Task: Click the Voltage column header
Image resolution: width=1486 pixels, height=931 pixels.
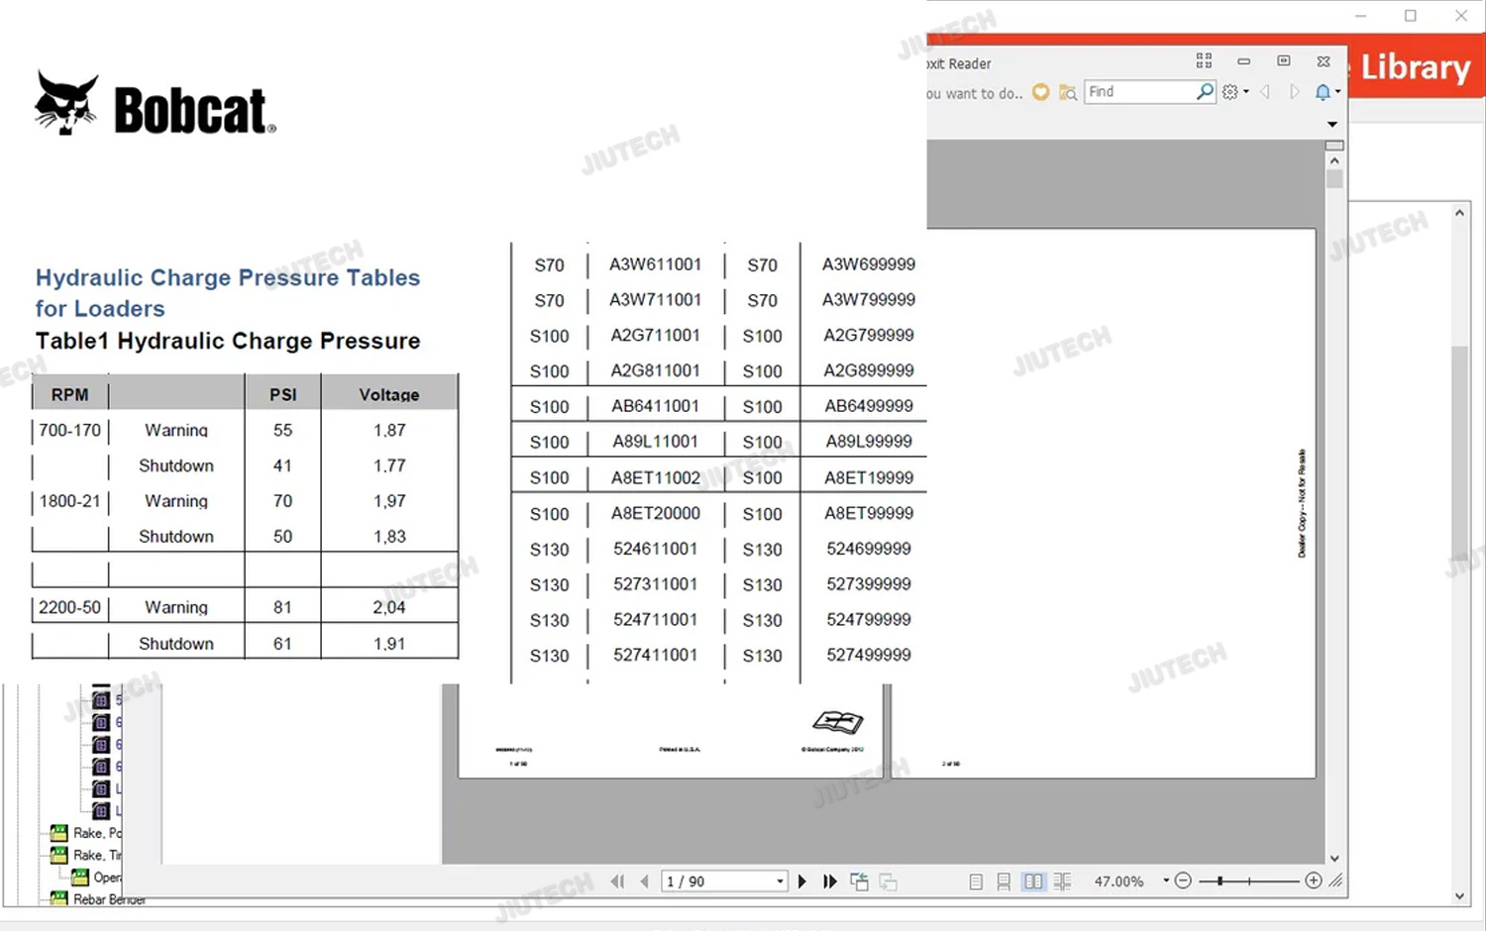Action: tap(389, 394)
